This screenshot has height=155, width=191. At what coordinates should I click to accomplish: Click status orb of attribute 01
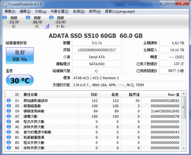coord(9,100)
